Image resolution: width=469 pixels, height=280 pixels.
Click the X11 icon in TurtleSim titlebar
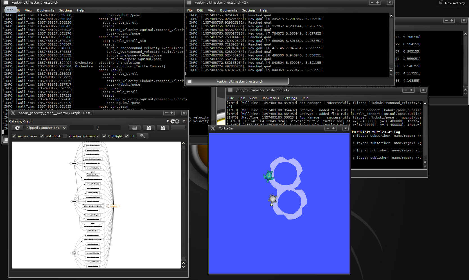(213, 128)
